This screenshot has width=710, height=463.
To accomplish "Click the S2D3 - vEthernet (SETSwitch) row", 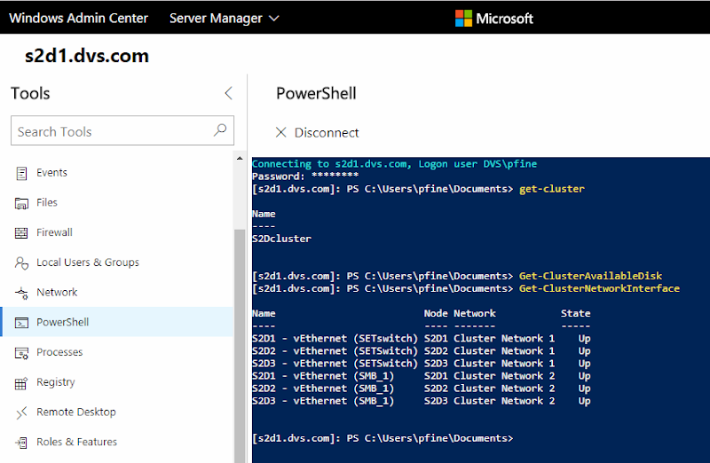I will 421,364.
